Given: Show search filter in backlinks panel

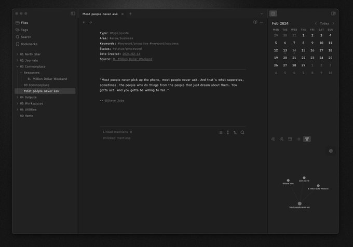Looking at the screenshot, I should (242, 132).
